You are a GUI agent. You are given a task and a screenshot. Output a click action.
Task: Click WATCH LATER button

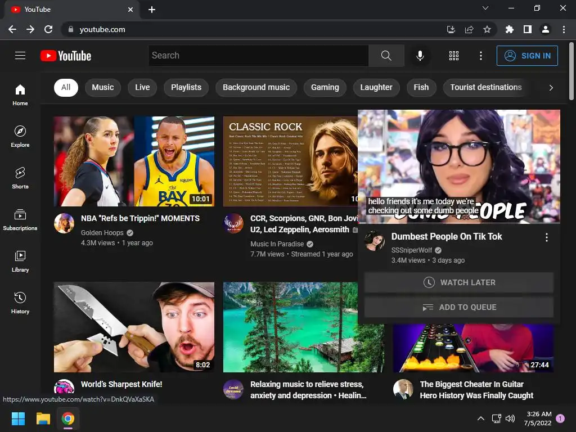click(459, 282)
